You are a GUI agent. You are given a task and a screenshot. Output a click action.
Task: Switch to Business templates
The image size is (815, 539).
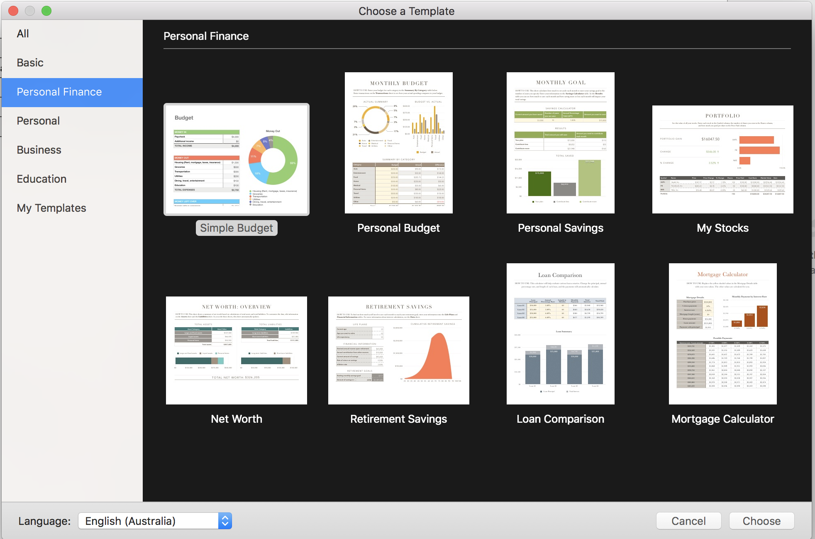click(39, 150)
